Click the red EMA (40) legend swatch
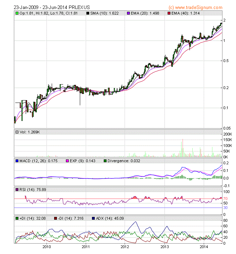This screenshot has width=236, height=254. [x=169, y=13]
